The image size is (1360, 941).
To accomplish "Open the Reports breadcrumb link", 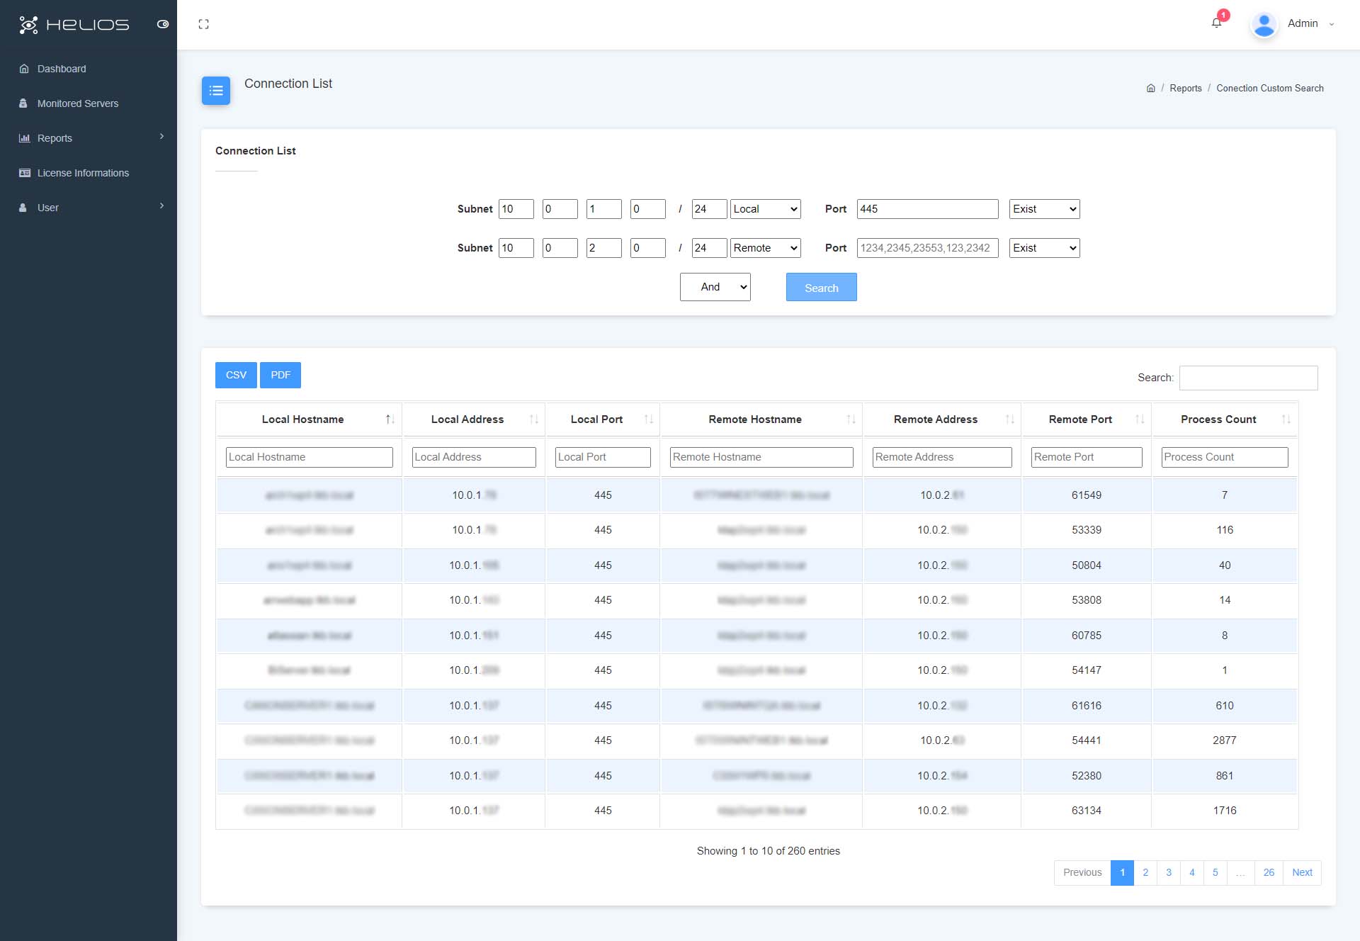I will click(1185, 88).
